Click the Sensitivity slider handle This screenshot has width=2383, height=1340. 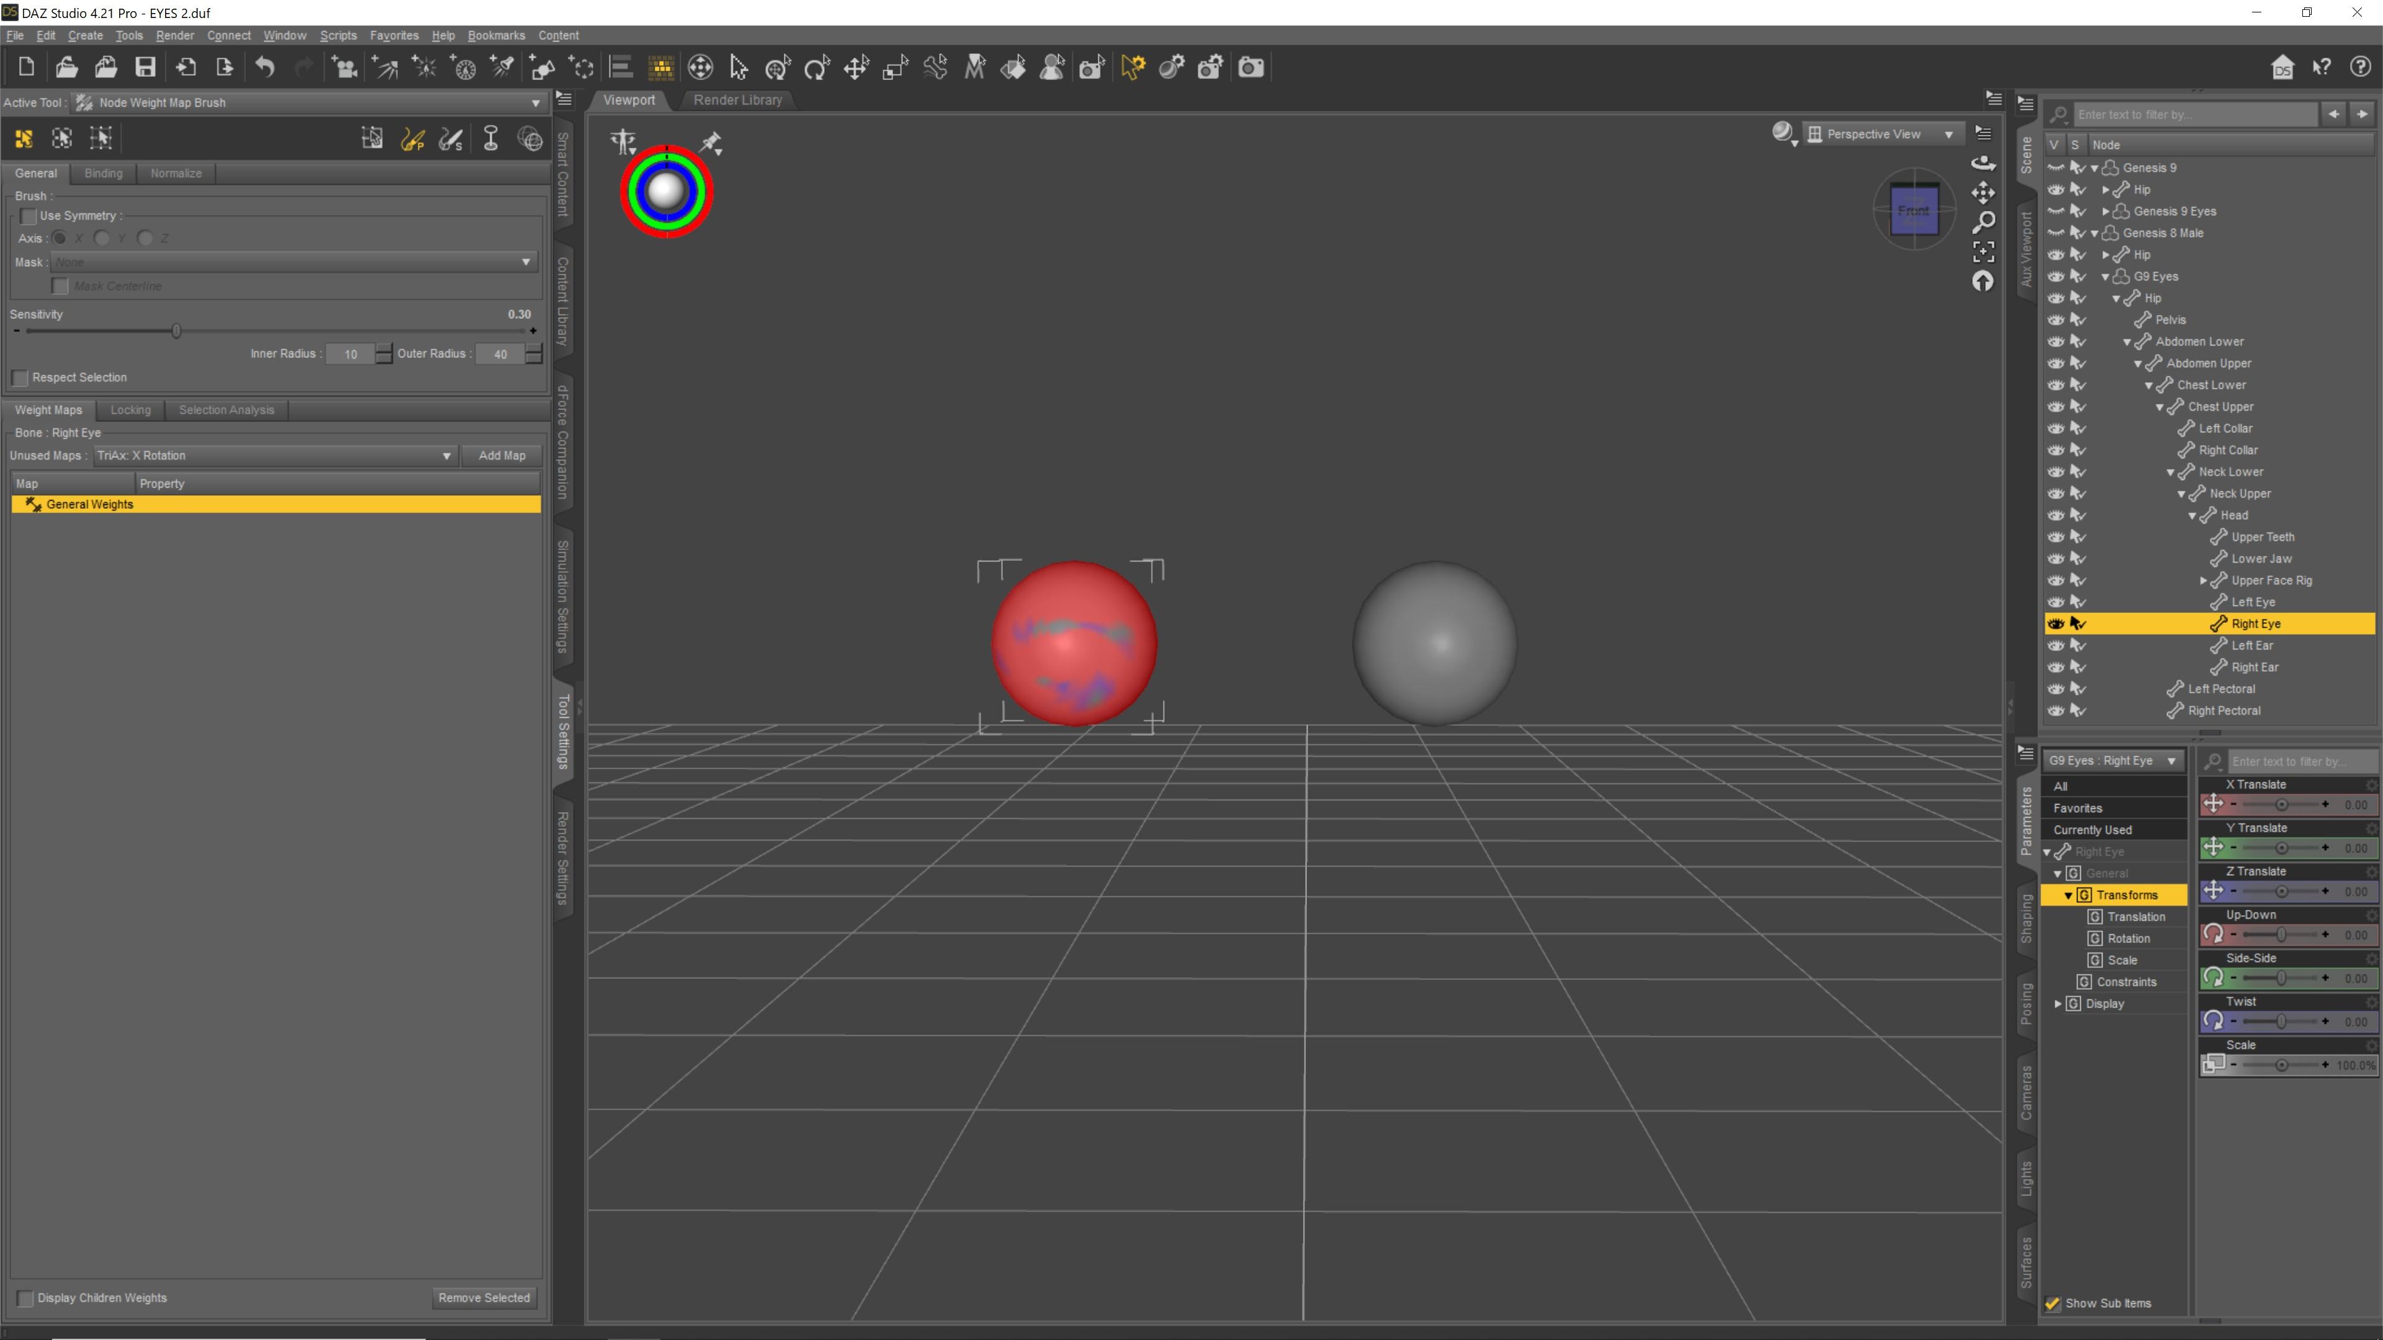pyautogui.click(x=176, y=331)
